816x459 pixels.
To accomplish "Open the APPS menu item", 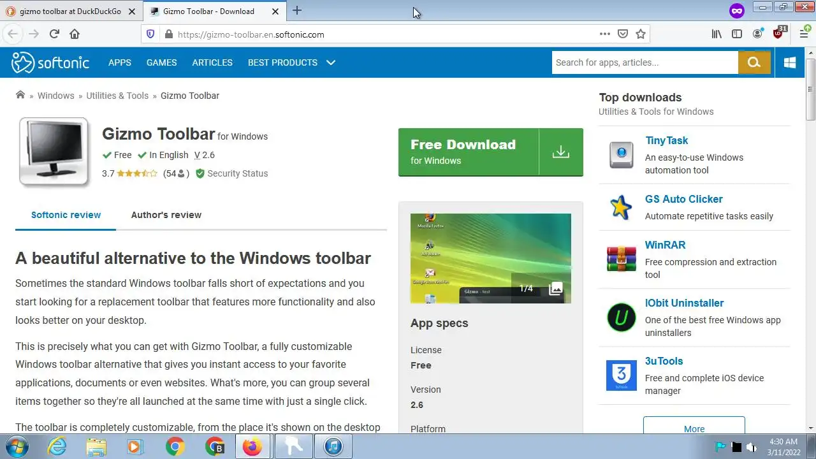I will 120,62.
